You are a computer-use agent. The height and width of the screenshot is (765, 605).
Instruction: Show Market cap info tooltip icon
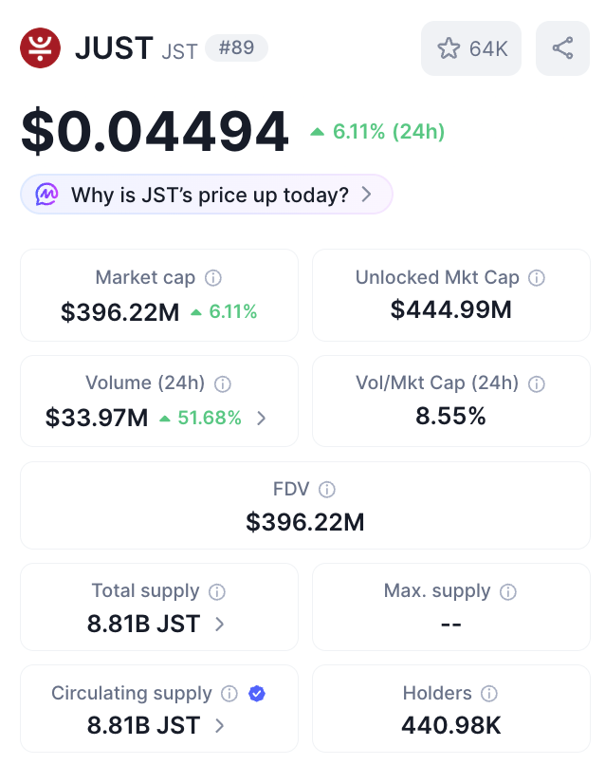[x=214, y=278]
